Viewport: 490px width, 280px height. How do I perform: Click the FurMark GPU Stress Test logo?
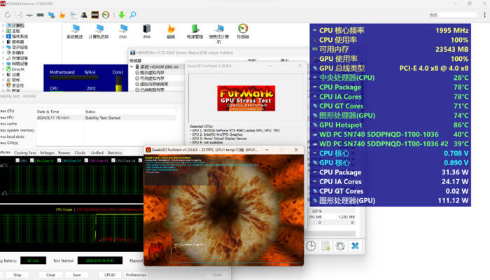(x=246, y=99)
